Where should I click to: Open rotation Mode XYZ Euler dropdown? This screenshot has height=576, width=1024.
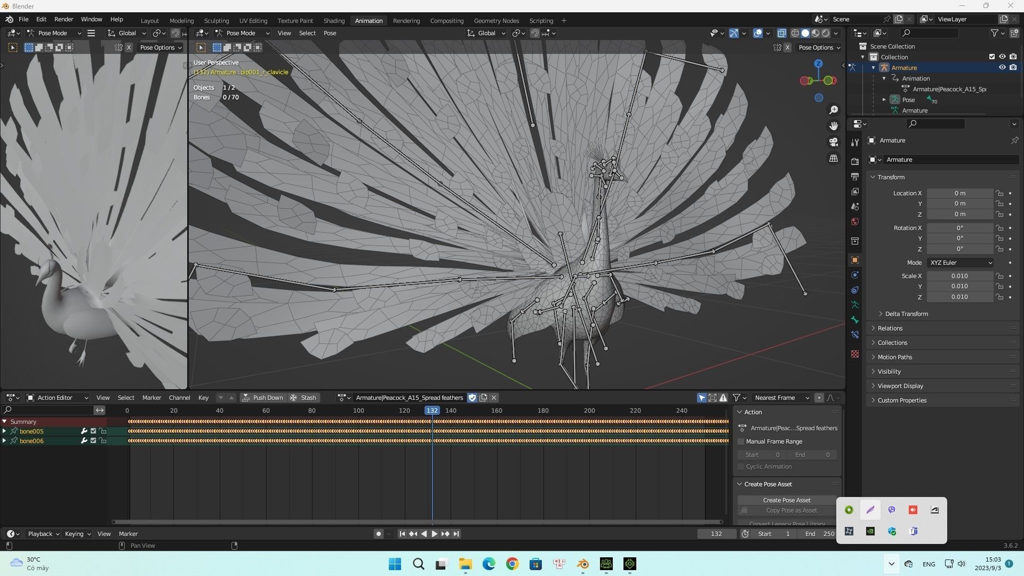click(961, 263)
